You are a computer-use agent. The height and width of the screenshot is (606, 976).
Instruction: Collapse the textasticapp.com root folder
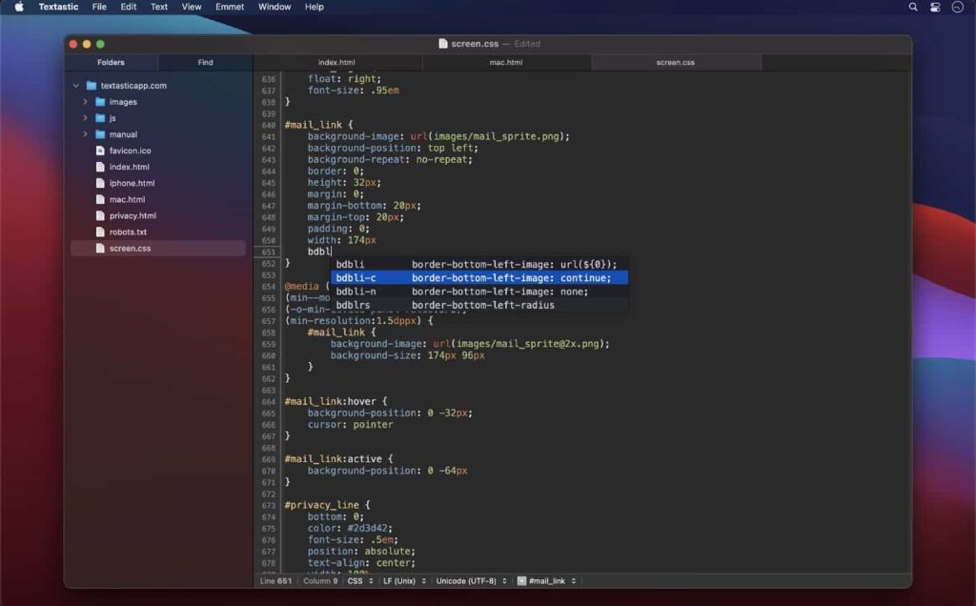click(77, 85)
